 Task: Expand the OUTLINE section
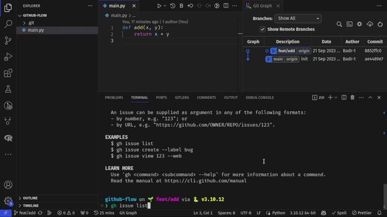tap(57, 198)
